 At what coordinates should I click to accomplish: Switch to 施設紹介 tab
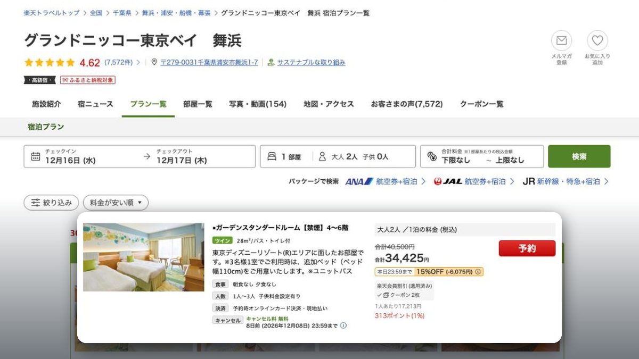[46, 104]
